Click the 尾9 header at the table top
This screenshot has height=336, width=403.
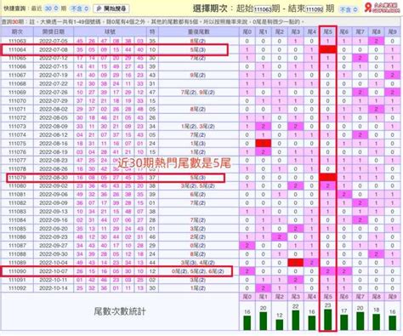[x=392, y=31]
